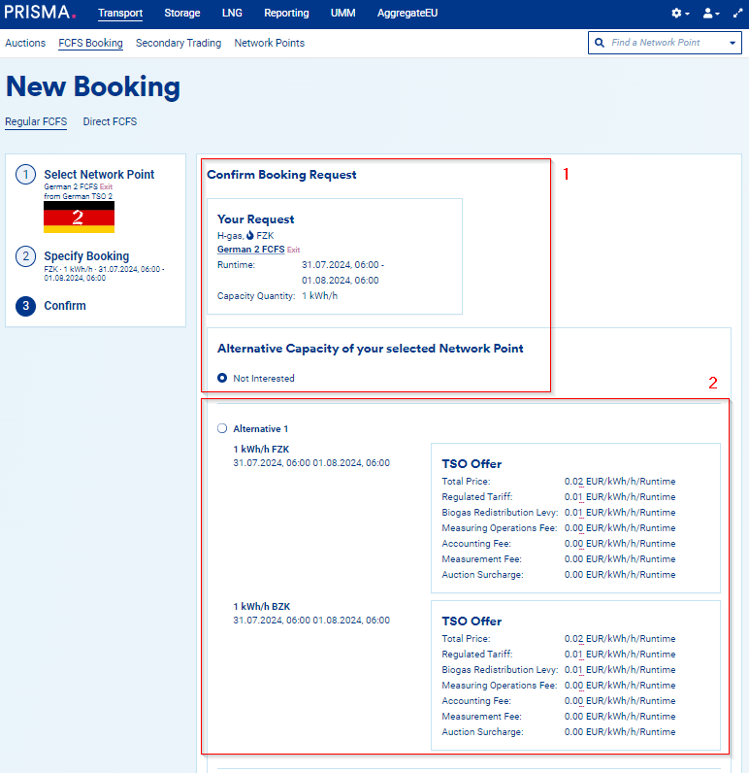Click the step 1 circle icon
749x773 pixels.
pyautogui.click(x=25, y=175)
